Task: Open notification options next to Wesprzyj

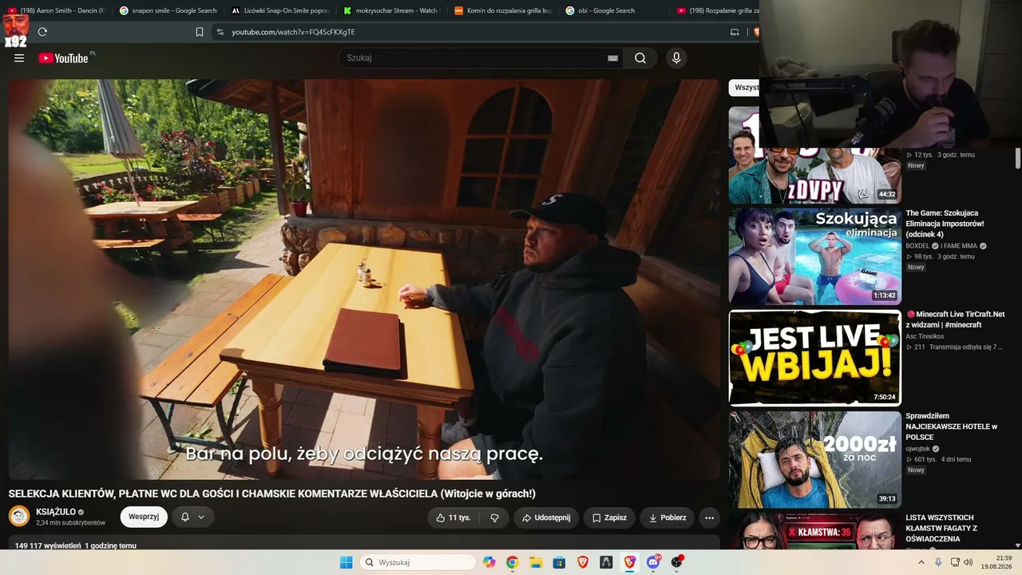Action: coord(192,517)
